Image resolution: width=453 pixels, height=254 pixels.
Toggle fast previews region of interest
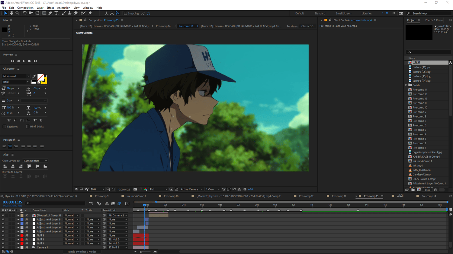tap(171, 189)
